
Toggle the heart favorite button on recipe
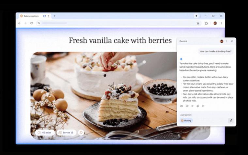81,132
